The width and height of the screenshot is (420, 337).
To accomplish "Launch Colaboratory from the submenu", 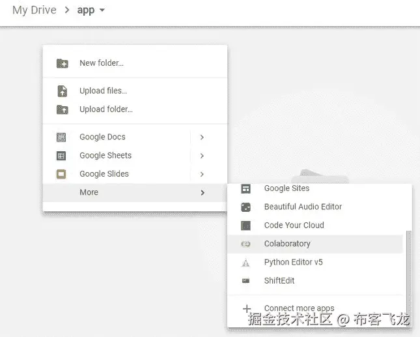I will tap(315, 244).
